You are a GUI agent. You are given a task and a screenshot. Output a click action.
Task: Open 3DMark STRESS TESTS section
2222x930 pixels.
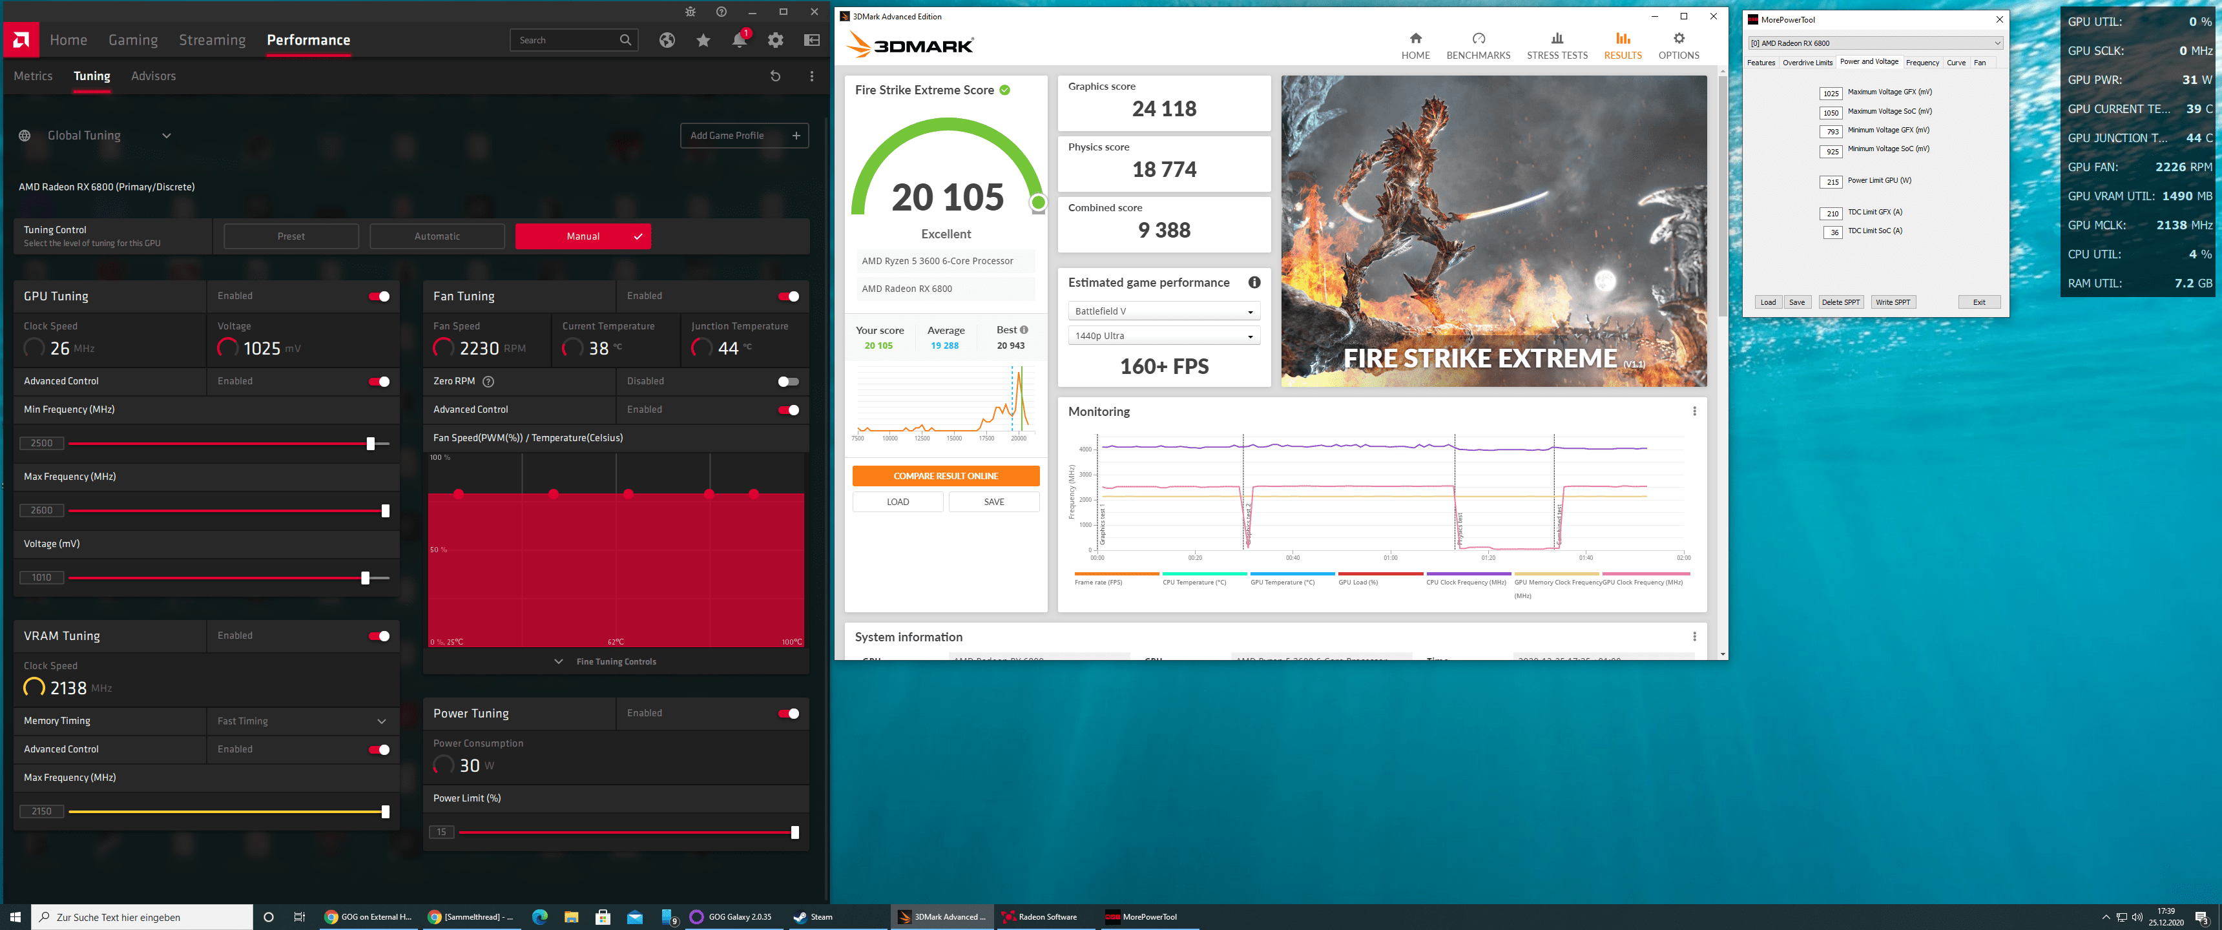(x=1557, y=46)
